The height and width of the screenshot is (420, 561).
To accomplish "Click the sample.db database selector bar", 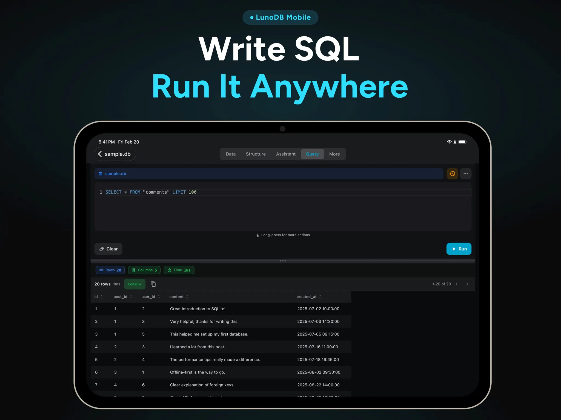I will tap(269, 174).
